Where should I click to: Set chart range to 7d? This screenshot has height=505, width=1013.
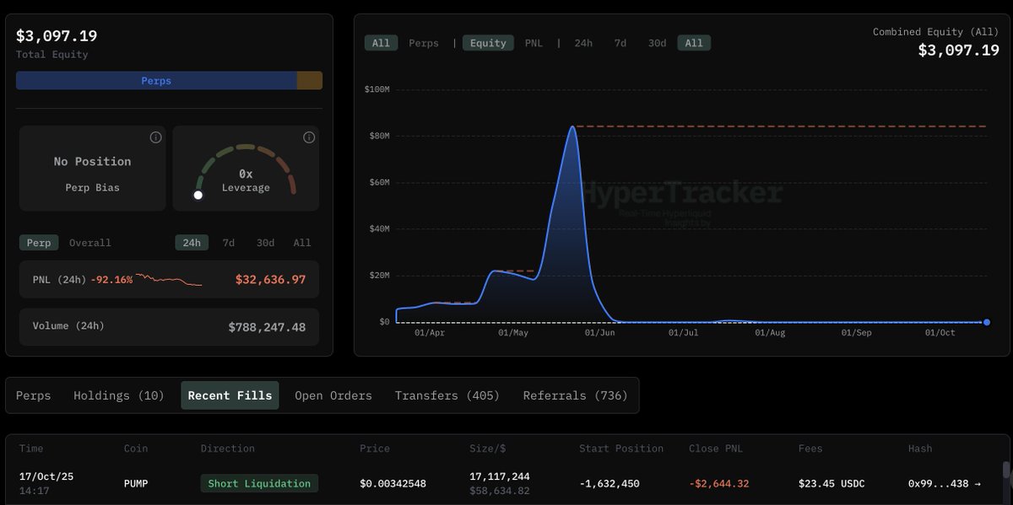(620, 43)
